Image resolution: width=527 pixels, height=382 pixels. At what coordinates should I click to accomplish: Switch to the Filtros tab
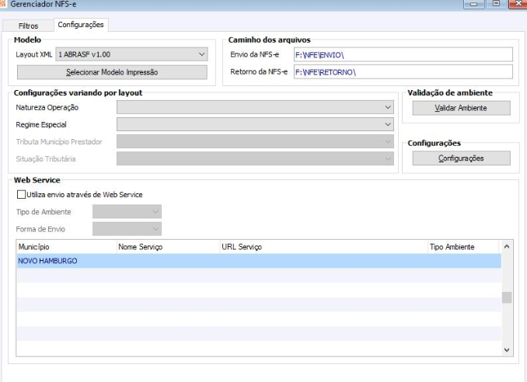(28, 26)
